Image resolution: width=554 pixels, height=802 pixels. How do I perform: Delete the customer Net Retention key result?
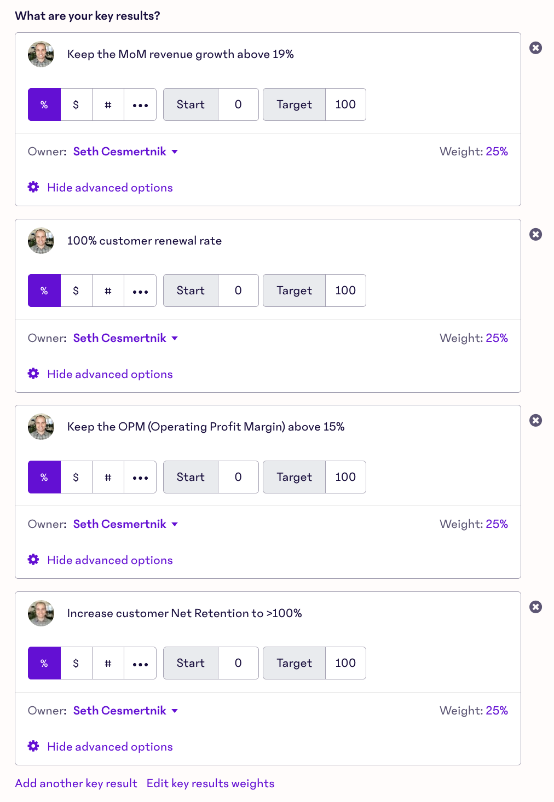coord(535,607)
